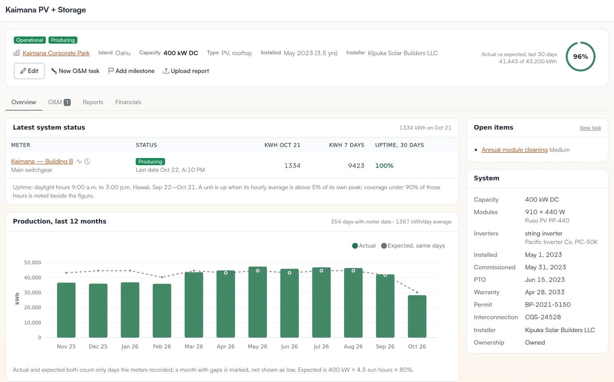Viewport: 614px width, 382px height.
Task: Click New task in Open items
Action: 590,128
